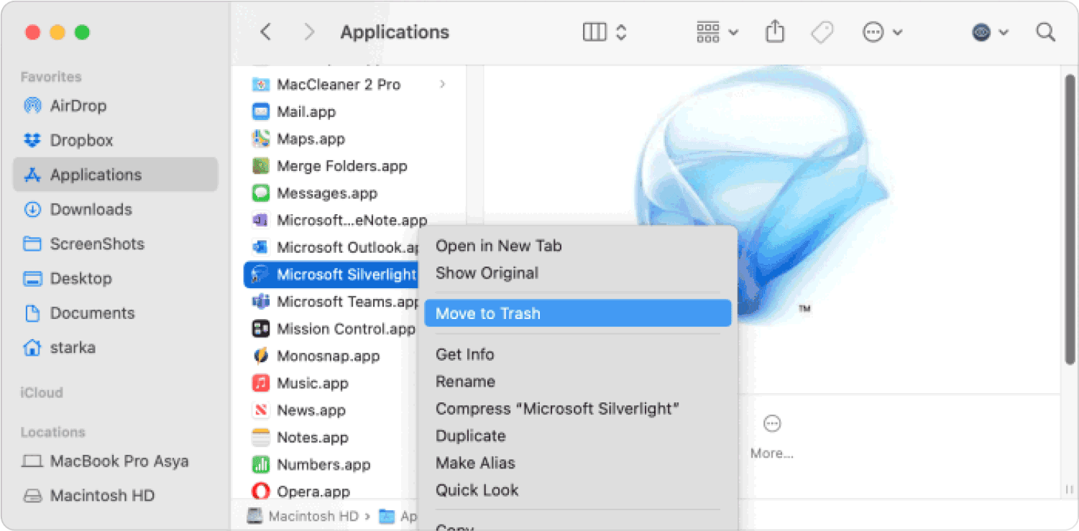Select Microsoft Silverlight row
The width and height of the screenshot is (1079, 531).
332,274
